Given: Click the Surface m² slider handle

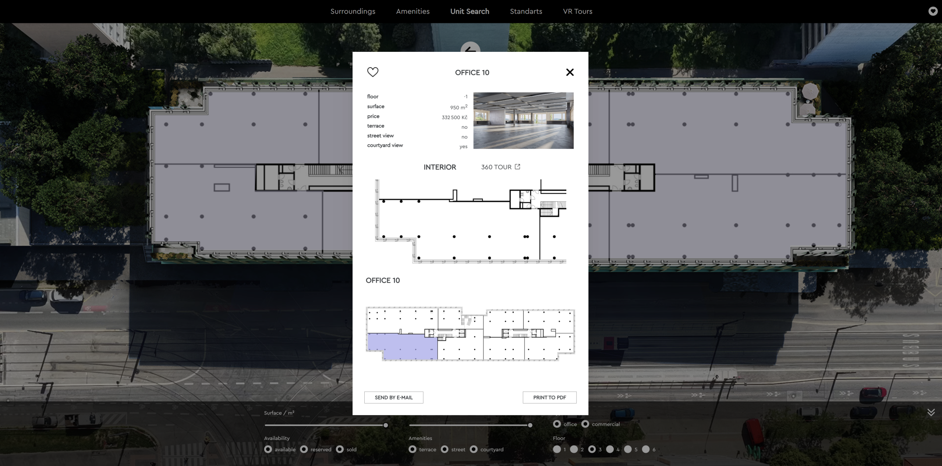Looking at the screenshot, I should pos(386,425).
